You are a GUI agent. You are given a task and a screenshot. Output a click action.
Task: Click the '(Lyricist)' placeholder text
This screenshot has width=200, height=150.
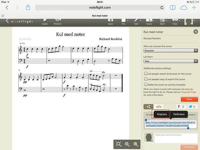[25, 39]
